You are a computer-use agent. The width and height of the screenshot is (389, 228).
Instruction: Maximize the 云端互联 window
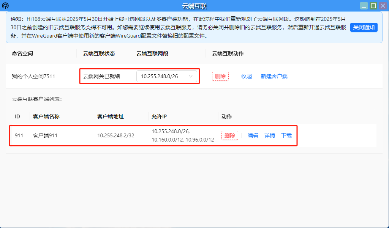click(373, 6)
